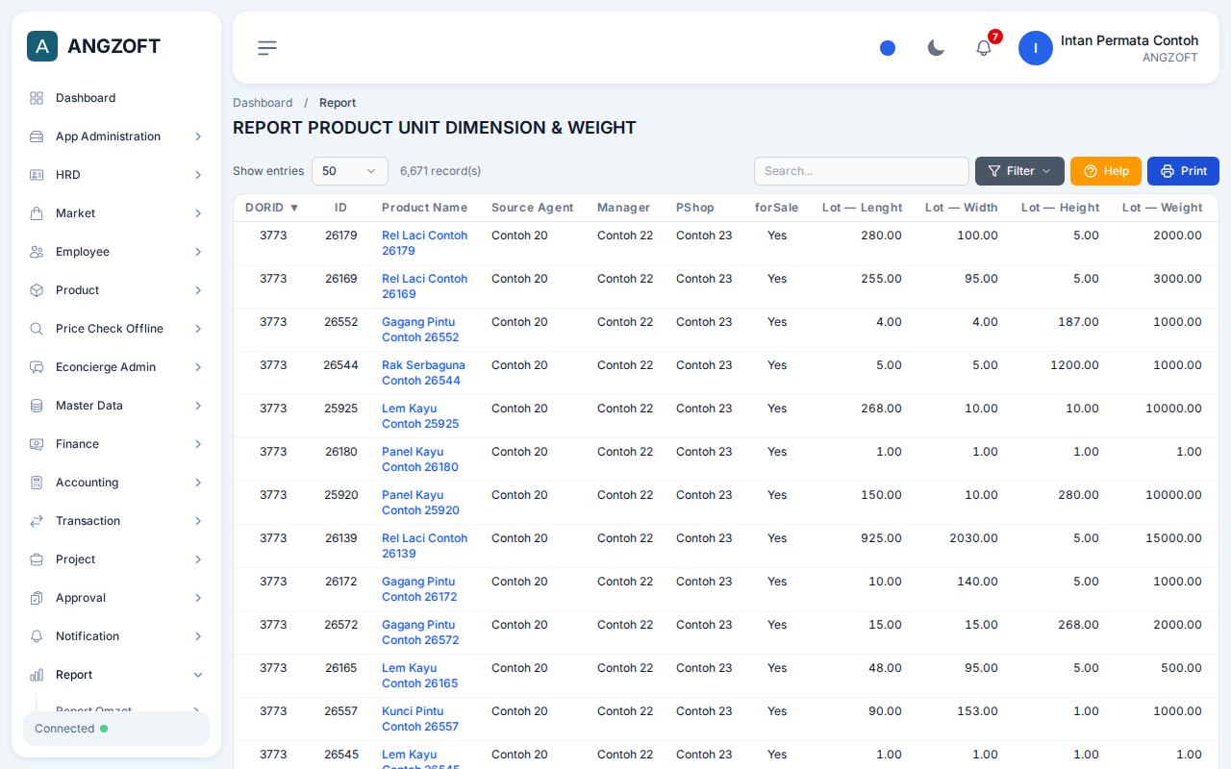Click the Accounting calculator icon
The image size is (1231, 769).
tap(37, 483)
